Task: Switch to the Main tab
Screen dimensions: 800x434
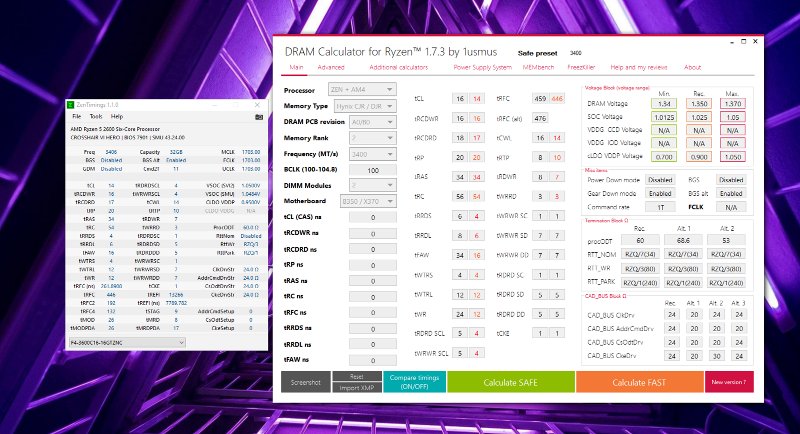Action: [296, 67]
